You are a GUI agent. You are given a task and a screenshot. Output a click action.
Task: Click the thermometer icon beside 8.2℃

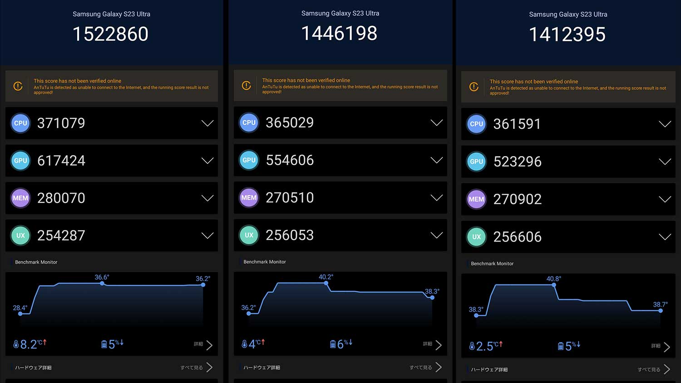[16, 344]
